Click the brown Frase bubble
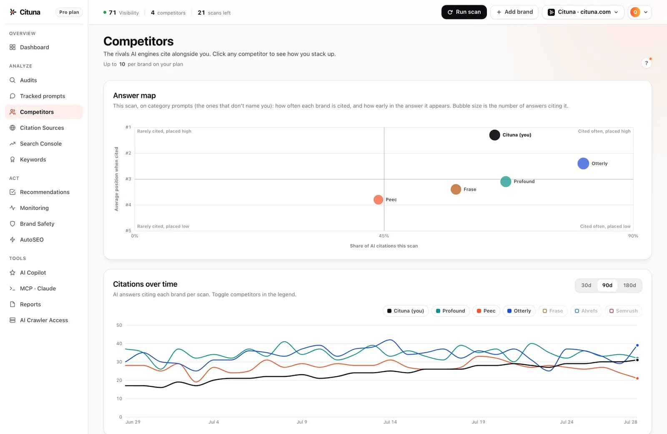 point(456,189)
